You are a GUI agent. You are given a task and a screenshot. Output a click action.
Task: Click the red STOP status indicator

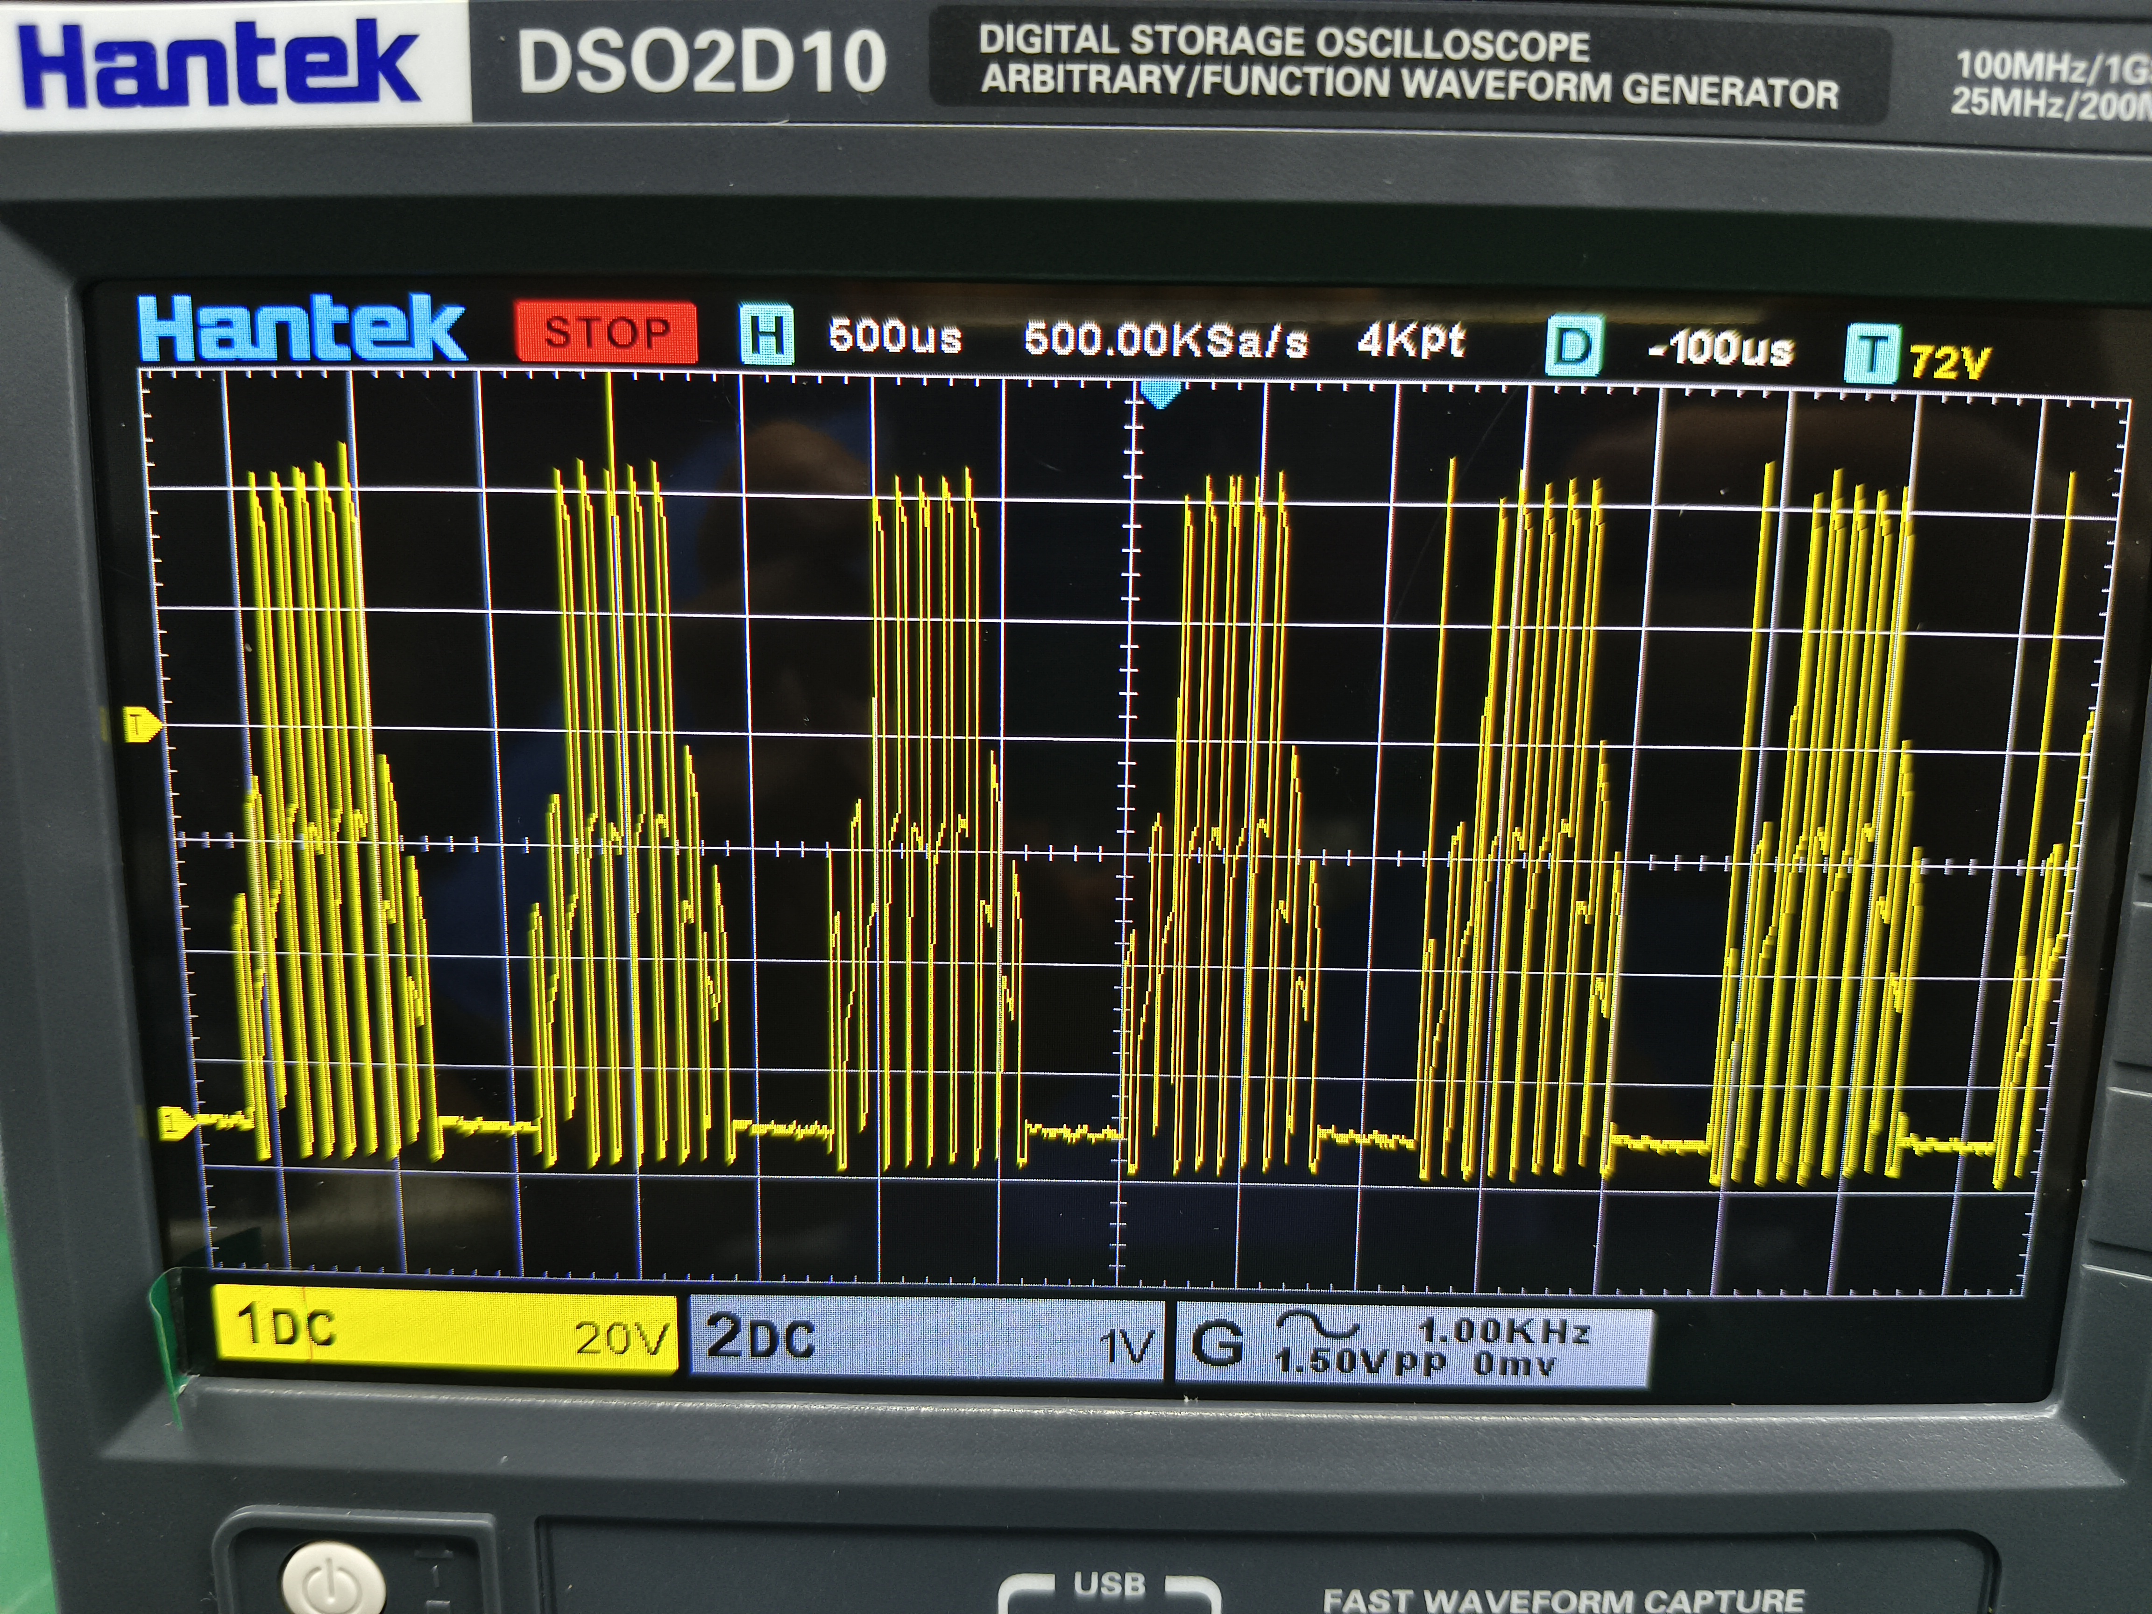pyautogui.click(x=606, y=333)
